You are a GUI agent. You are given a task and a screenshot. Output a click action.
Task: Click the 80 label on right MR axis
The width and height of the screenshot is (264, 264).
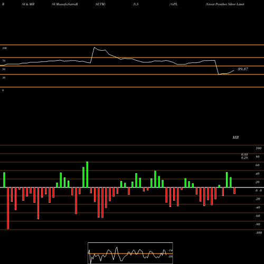[258, 157]
